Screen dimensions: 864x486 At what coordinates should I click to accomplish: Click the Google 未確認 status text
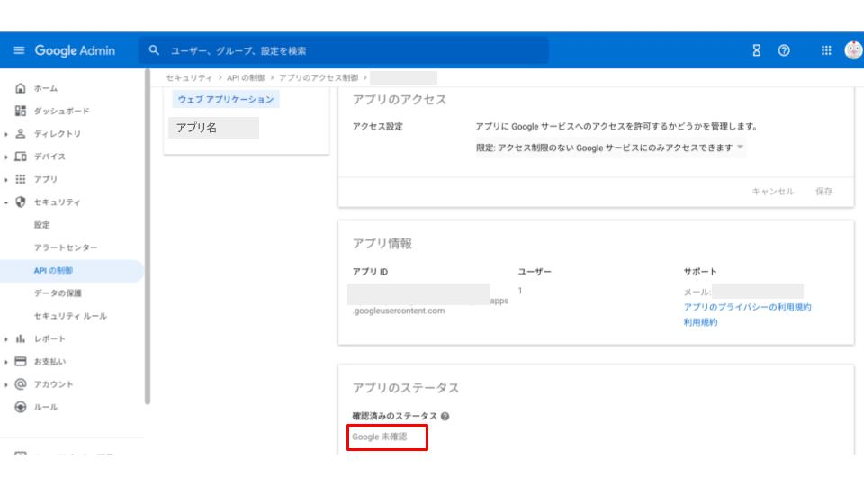click(x=380, y=436)
